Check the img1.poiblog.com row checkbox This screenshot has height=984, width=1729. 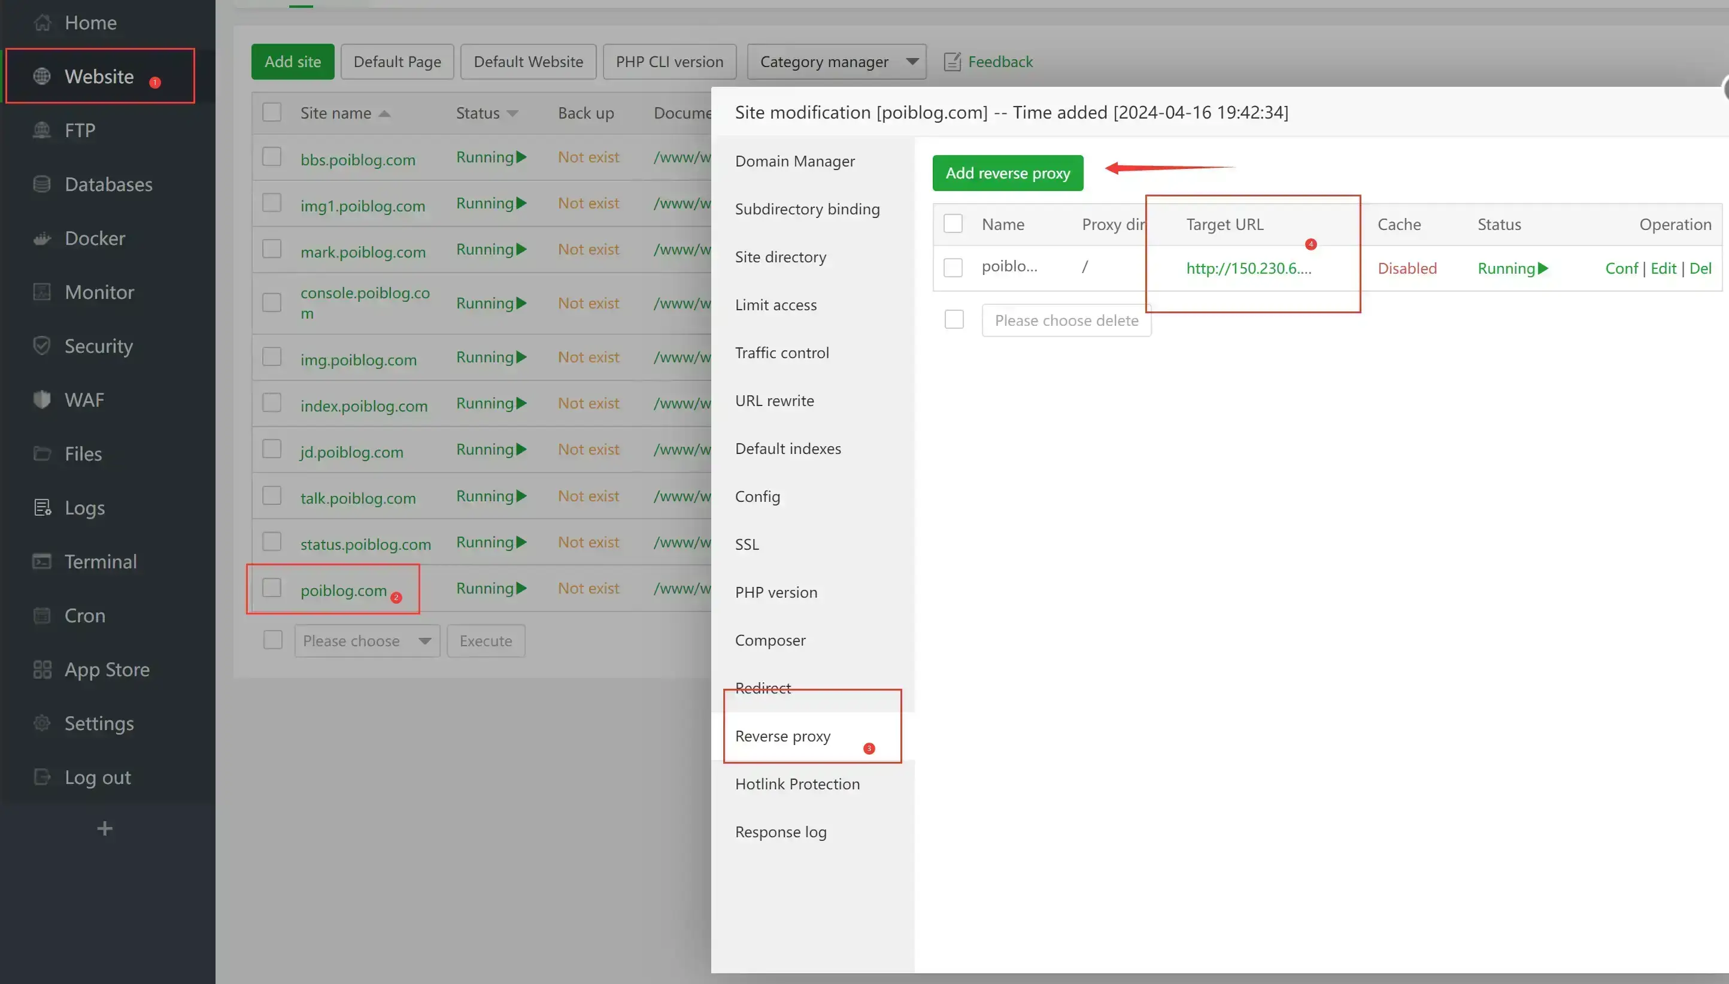[272, 203]
